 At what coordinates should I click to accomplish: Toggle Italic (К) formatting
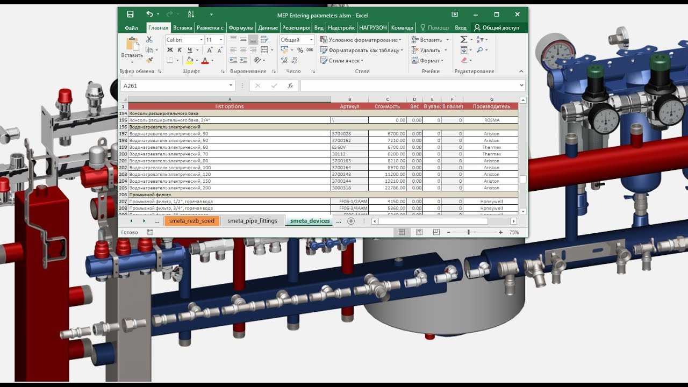[180, 50]
